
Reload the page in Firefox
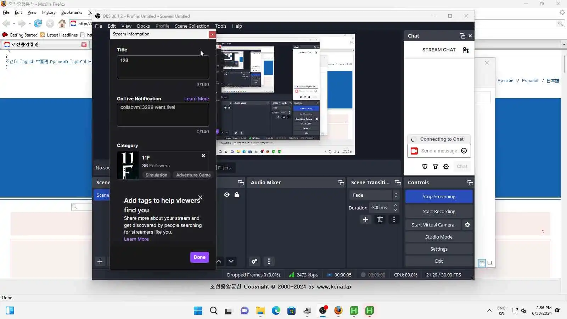click(38, 23)
